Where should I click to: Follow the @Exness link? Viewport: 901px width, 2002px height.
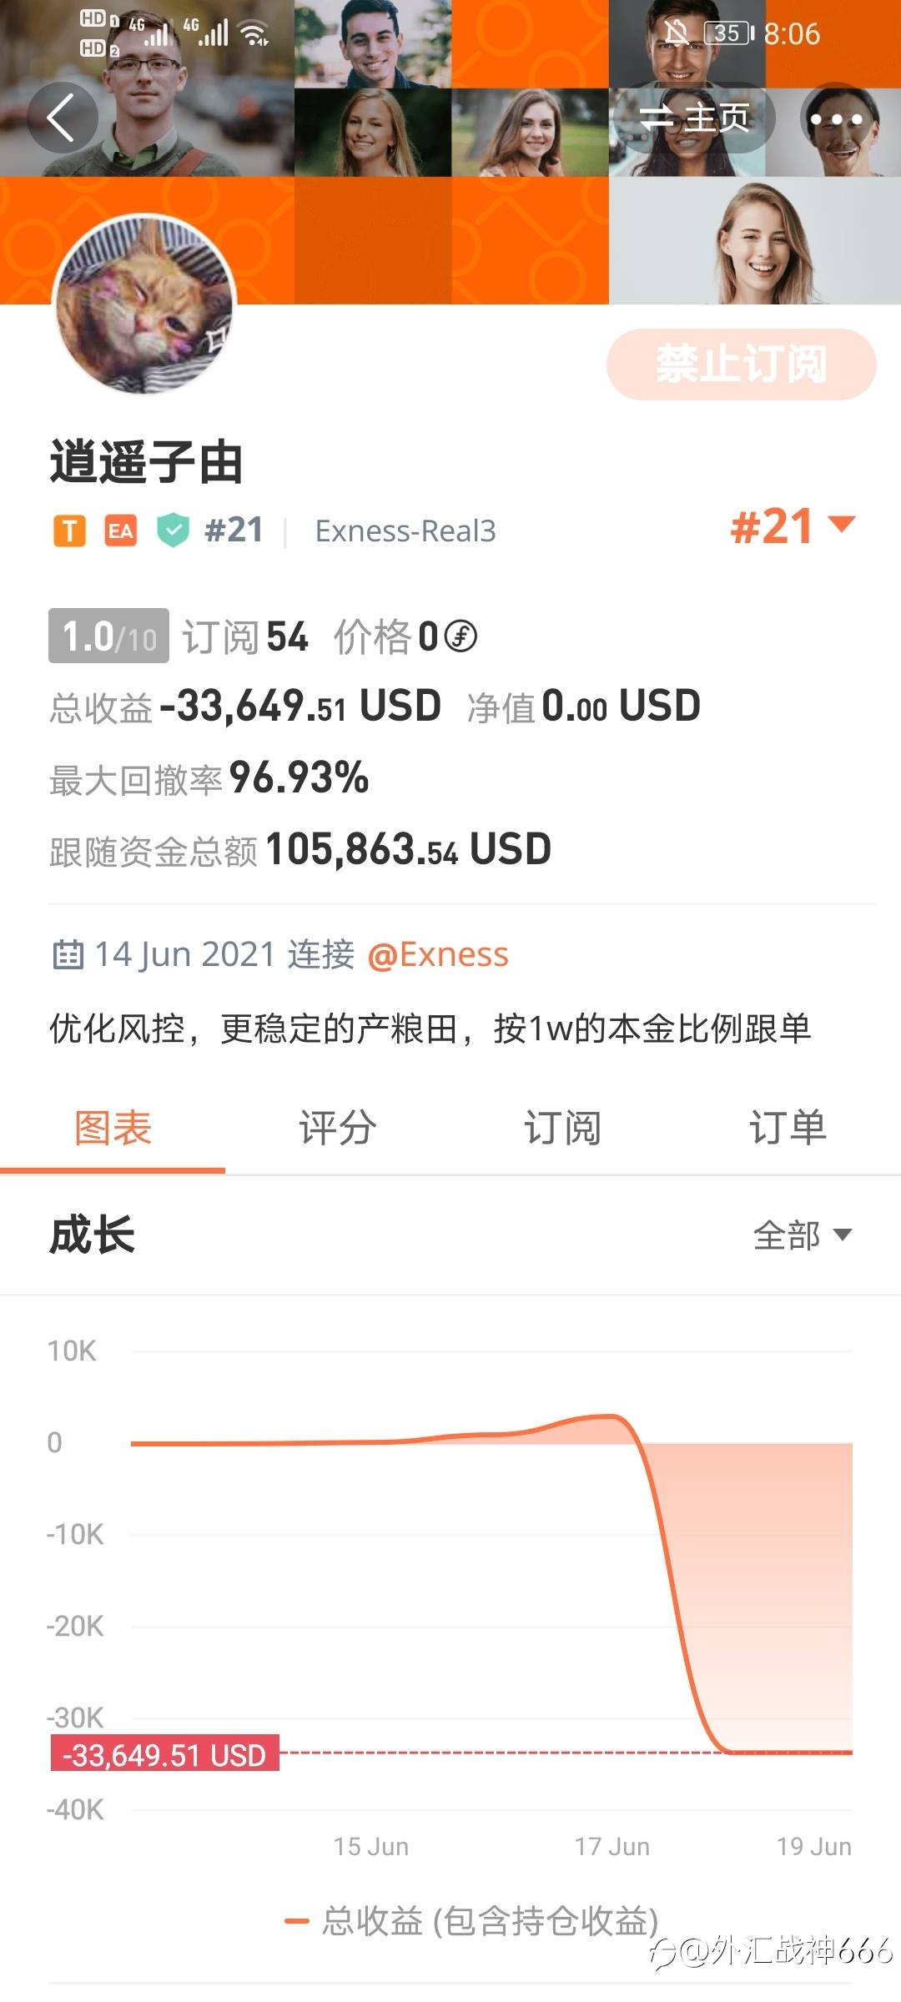(x=438, y=954)
